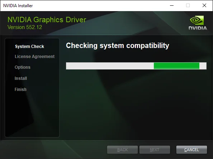Minimize the NVIDIA Installer window
Screen dimensions: 213x159
coord(172,6)
